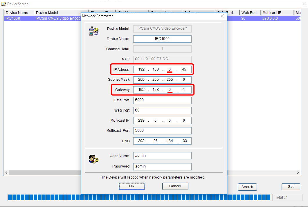Close the Network Parameter dialog
308x207 pixels.
point(222,16)
